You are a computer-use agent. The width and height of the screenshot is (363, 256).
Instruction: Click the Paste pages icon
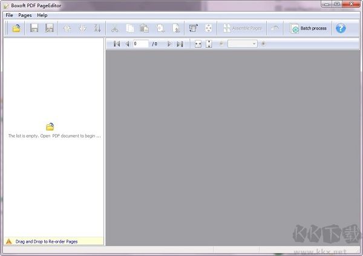click(x=145, y=28)
